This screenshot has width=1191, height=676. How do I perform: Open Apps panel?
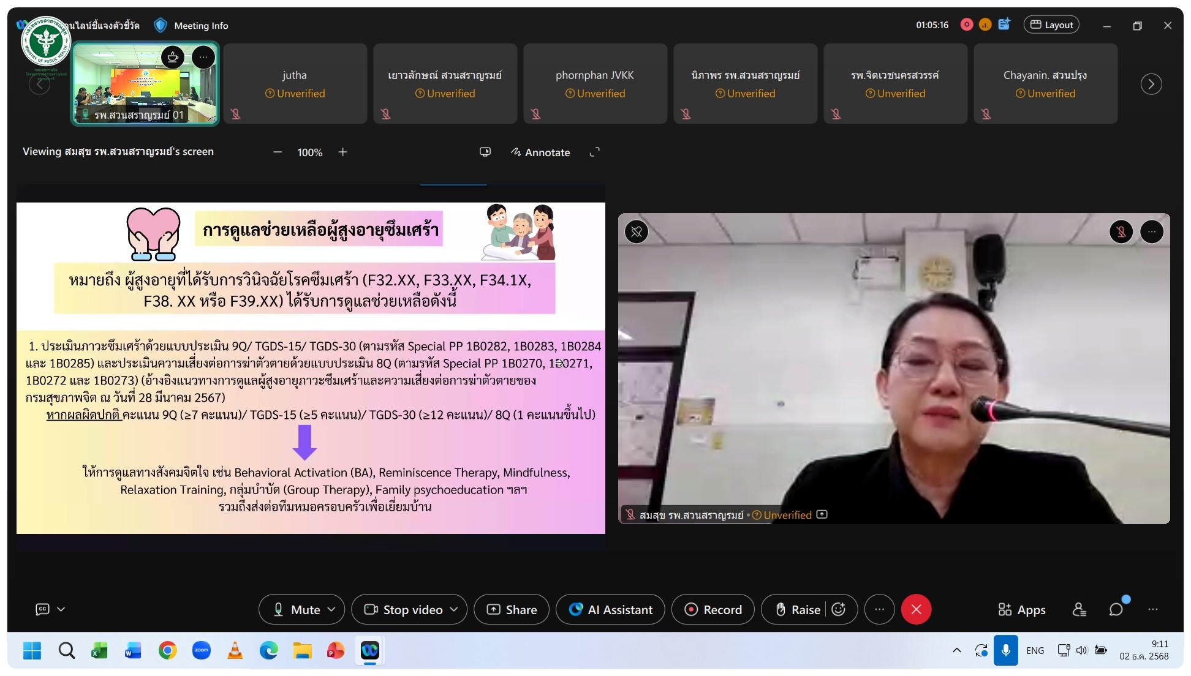pos(1021,609)
